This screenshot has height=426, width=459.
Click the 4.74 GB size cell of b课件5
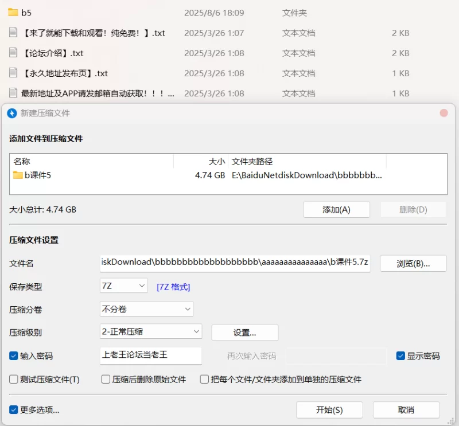(x=210, y=175)
